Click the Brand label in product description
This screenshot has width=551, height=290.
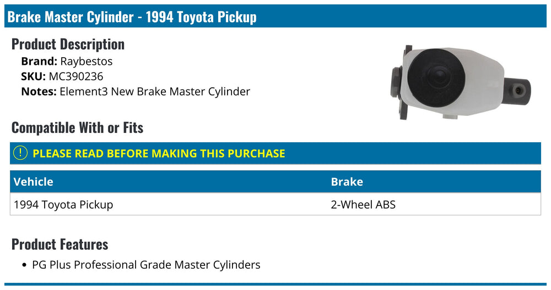39,62
